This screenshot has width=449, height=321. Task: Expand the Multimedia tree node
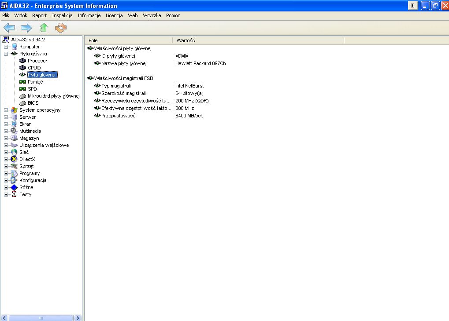click(6, 131)
